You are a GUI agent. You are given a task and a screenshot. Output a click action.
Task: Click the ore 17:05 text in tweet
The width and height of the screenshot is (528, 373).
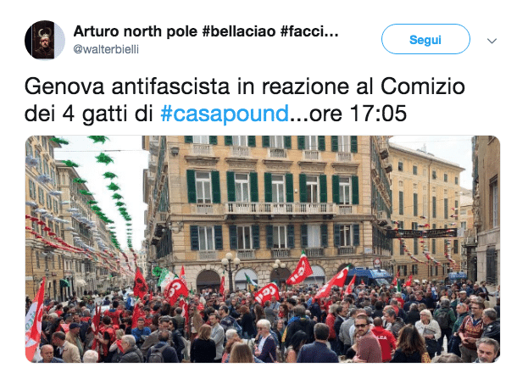tap(358, 114)
